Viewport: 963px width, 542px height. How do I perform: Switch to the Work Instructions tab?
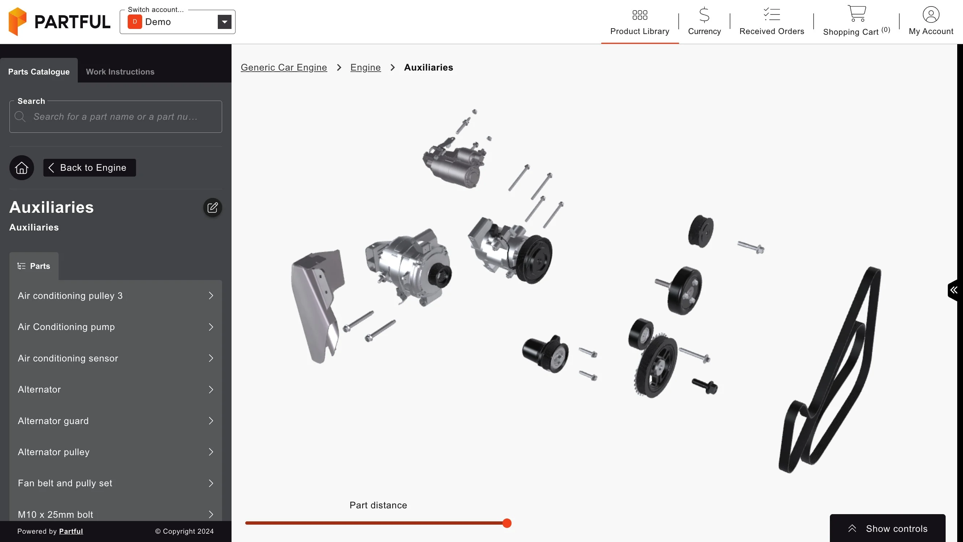tap(120, 71)
